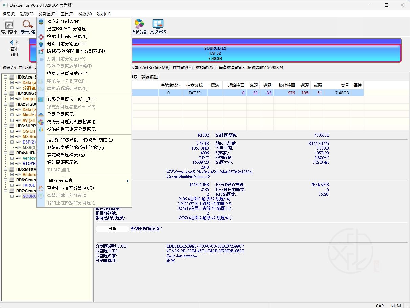Image resolution: width=410 pixels, height=308 pixels.
Task: Click the 套用變更 toolbar icon
Action: click(9, 24)
